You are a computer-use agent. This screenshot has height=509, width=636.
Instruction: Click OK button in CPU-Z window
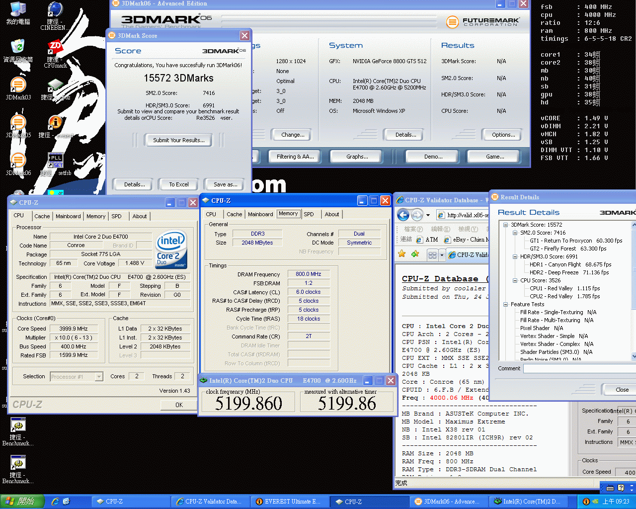coord(179,405)
